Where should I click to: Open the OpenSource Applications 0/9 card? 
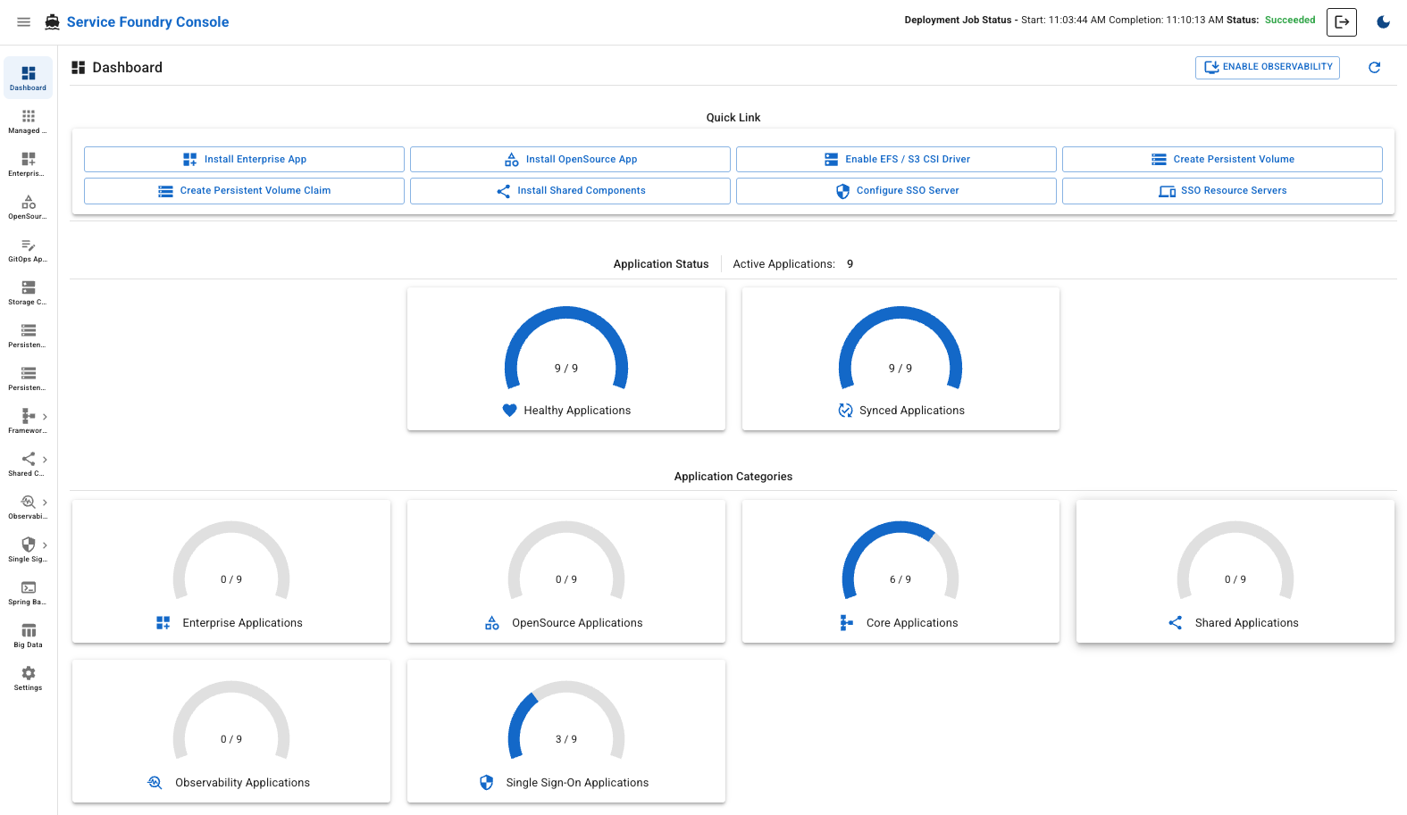[x=566, y=571]
